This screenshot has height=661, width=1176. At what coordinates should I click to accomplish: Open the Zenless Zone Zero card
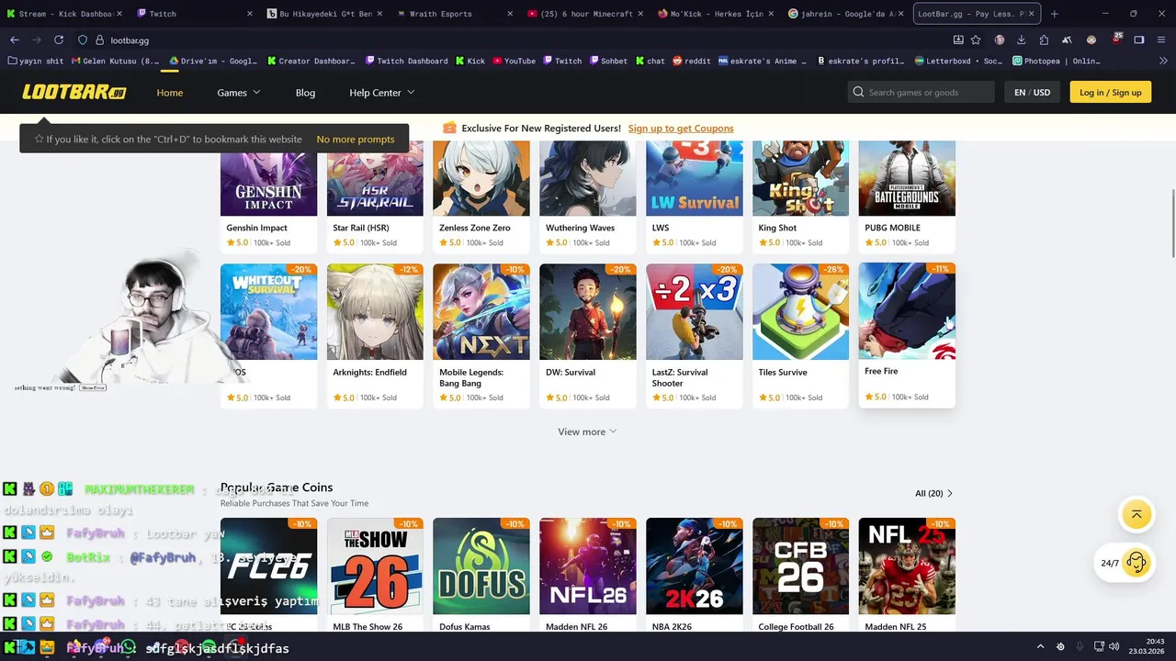pyautogui.click(x=481, y=197)
